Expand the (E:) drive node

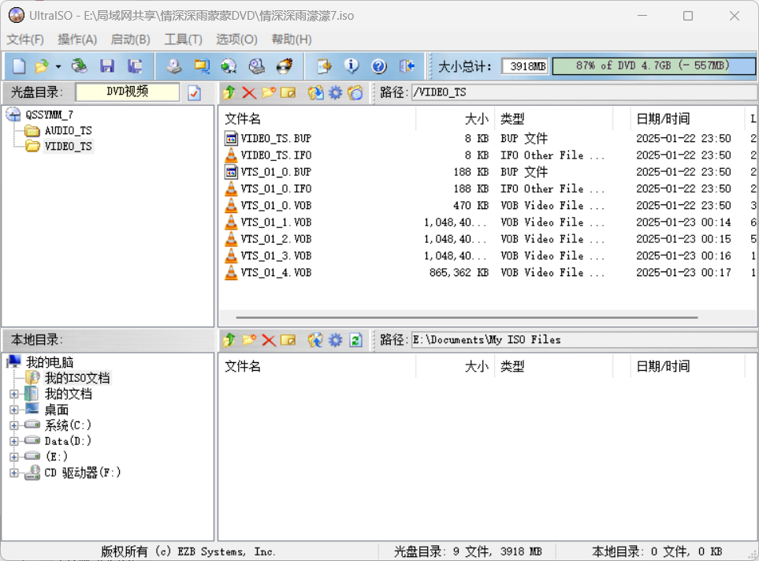click(14, 457)
